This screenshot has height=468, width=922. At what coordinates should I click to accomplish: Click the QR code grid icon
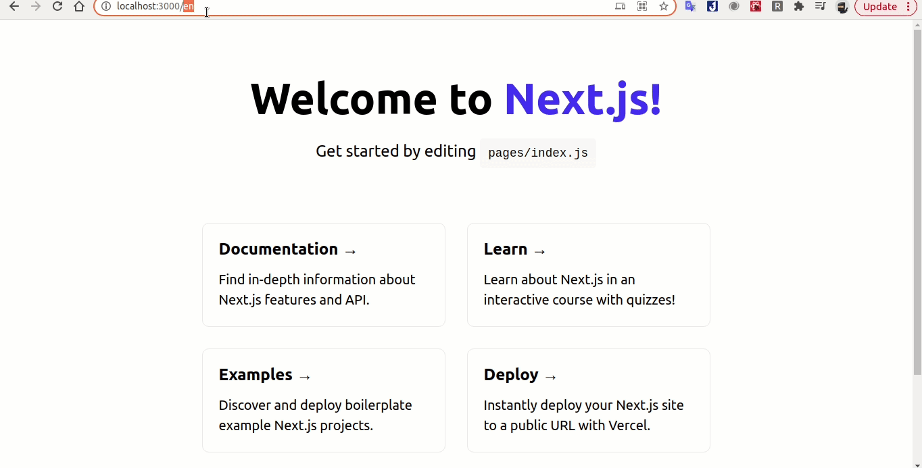pos(642,7)
